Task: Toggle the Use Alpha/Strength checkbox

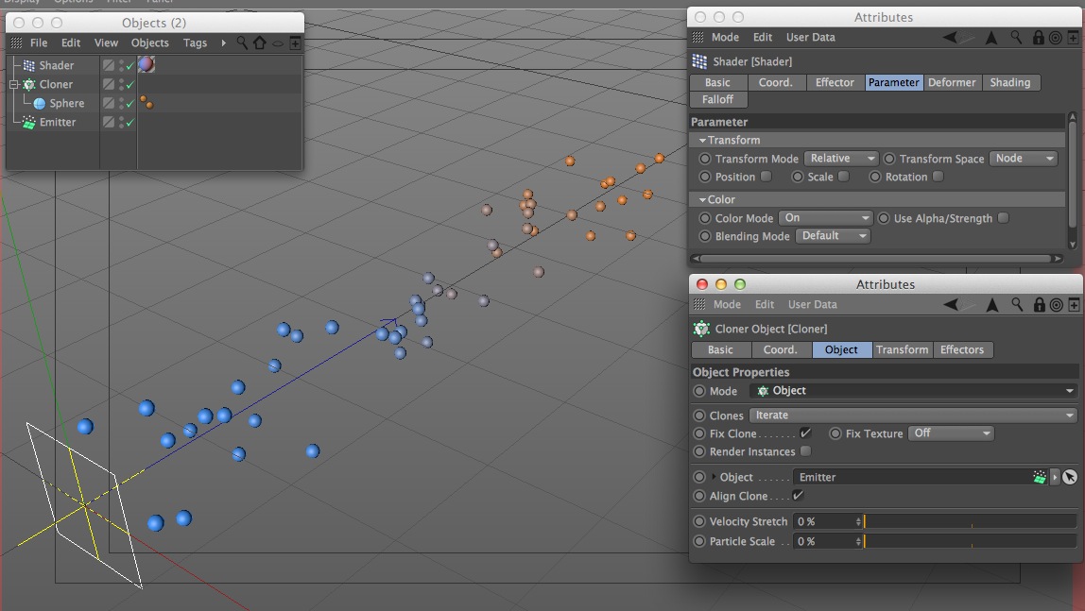Action: (1004, 218)
